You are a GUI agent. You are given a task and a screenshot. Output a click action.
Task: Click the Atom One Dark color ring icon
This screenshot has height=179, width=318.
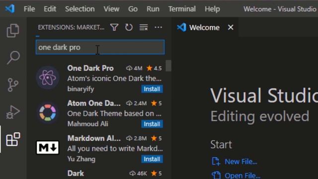(x=48, y=113)
